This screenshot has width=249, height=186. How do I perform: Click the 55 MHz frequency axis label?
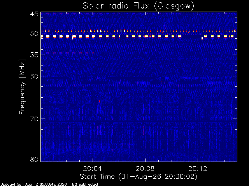pyautogui.click(x=34, y=55)
